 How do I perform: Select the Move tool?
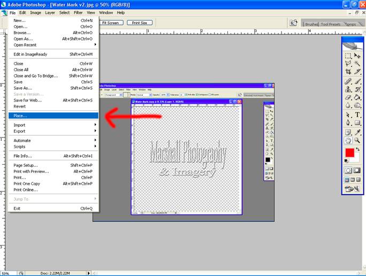pyautogui.click(x=357, y=56)
